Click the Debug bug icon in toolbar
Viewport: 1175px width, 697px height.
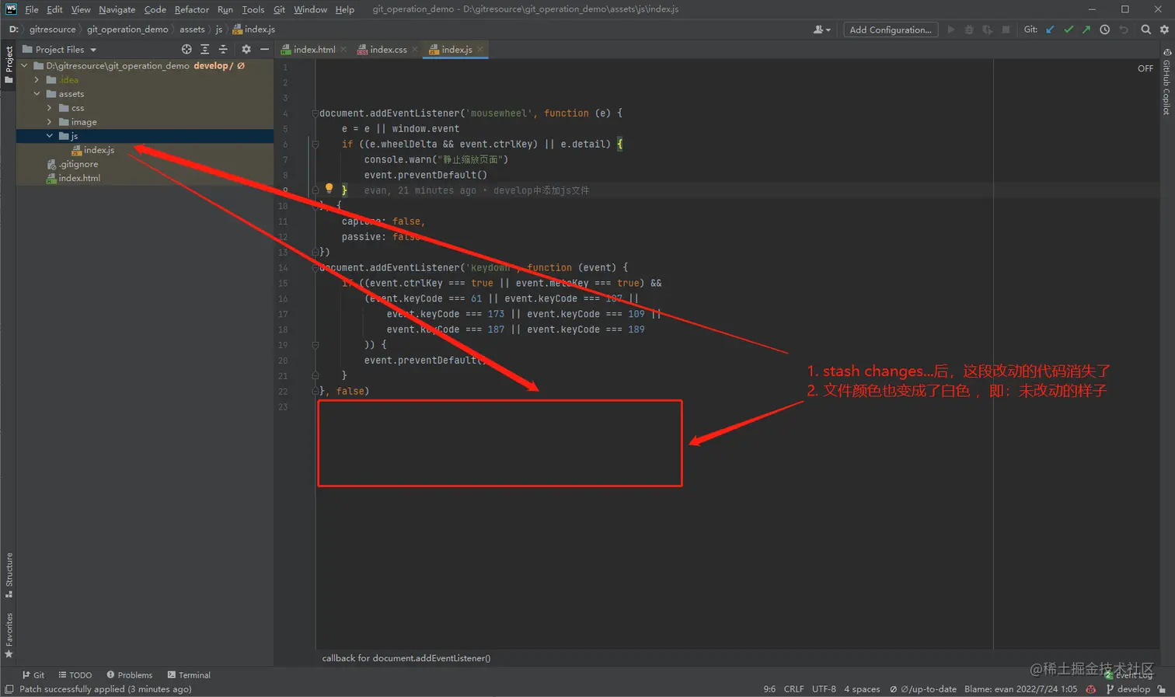click(969, 30)
